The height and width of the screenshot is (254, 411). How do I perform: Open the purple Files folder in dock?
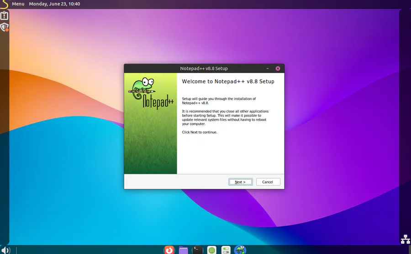pos(184,250)
